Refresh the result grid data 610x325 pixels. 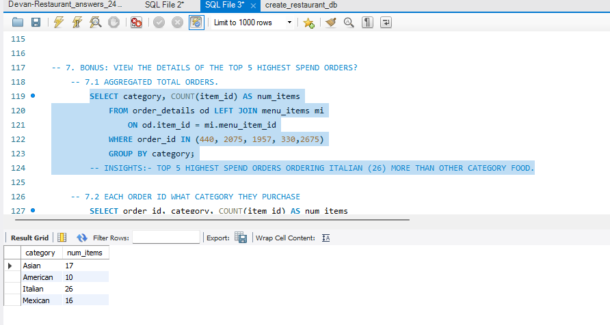(82, 238)
